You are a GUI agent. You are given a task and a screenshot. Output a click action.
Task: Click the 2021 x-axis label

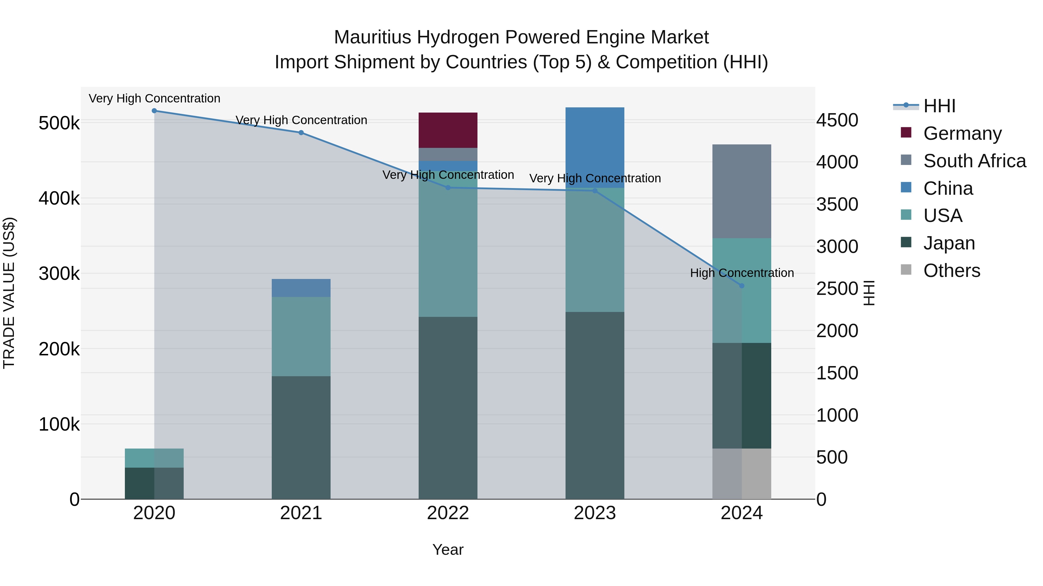tap(301, 513)
